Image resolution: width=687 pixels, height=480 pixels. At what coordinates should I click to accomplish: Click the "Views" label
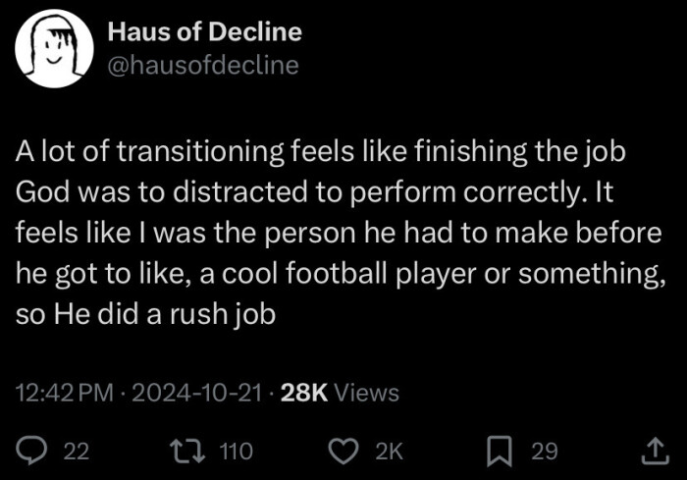point(367,394)
